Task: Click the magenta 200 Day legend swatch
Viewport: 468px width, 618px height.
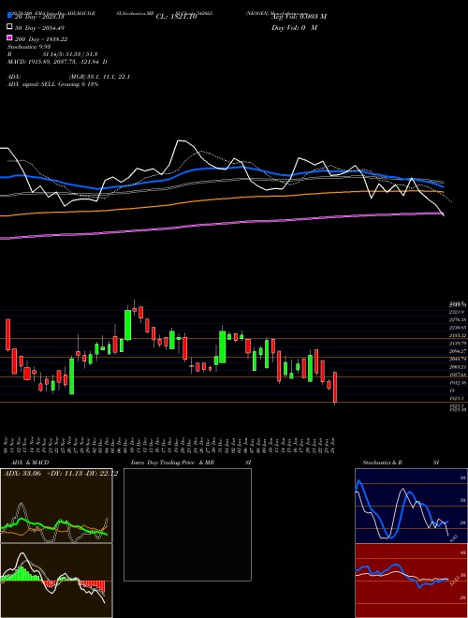Action: click(x=10, y=38)
